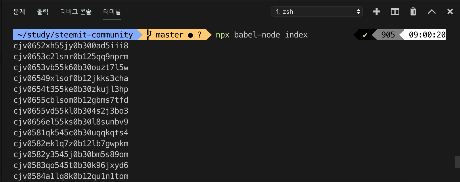Click output line cjv0652xh55jy0b300ad5iii8
Viewport: 460px width, 182px height.
coord(71,46)
